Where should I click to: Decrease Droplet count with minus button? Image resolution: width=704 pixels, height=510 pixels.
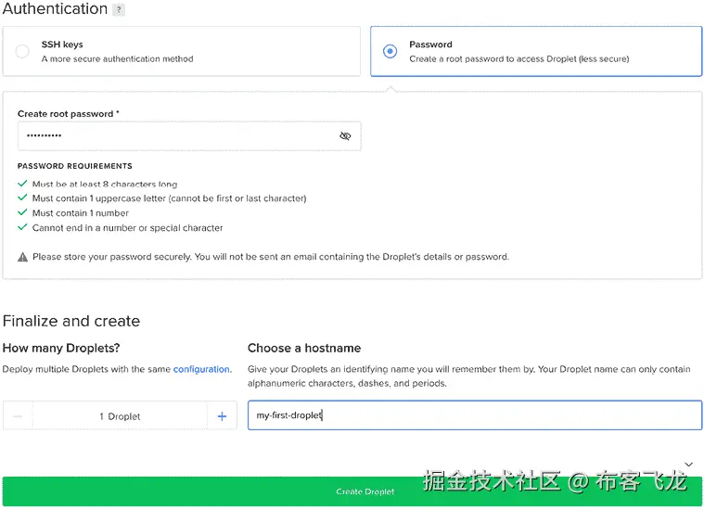click(x=18, y=416)
